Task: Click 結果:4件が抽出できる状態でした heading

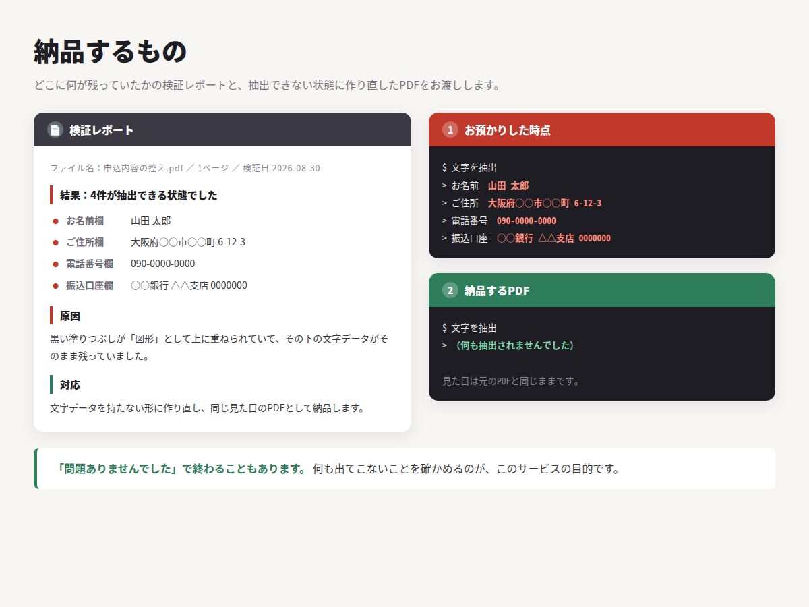Action: [139, 196]
